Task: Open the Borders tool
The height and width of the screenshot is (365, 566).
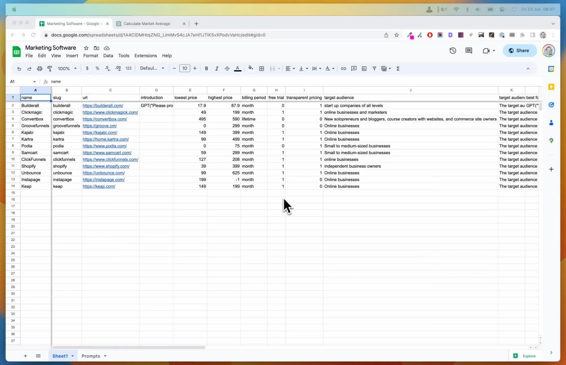Action: [262, 69]
